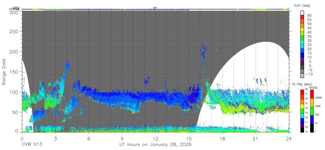Click the '45' label on ELEV colorbar

pos(309,28)
